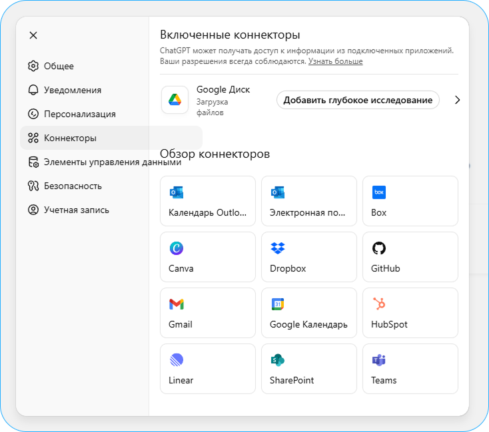Click the profile icon beside Учетная запись

[33, 210]
